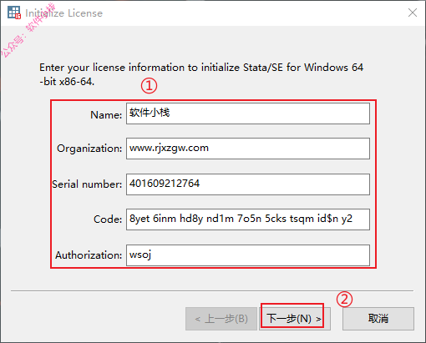Click the Serial number: label
Image resolution: width=426 pixels, height=343 pixels.
(87, 184)
